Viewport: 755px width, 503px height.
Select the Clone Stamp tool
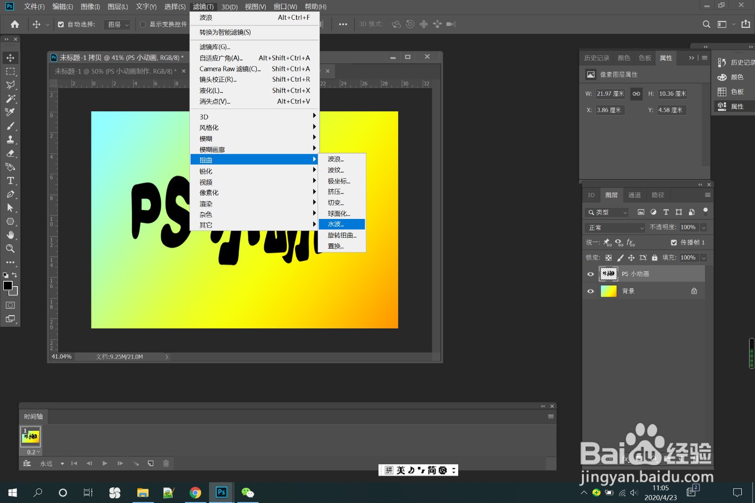10,140
